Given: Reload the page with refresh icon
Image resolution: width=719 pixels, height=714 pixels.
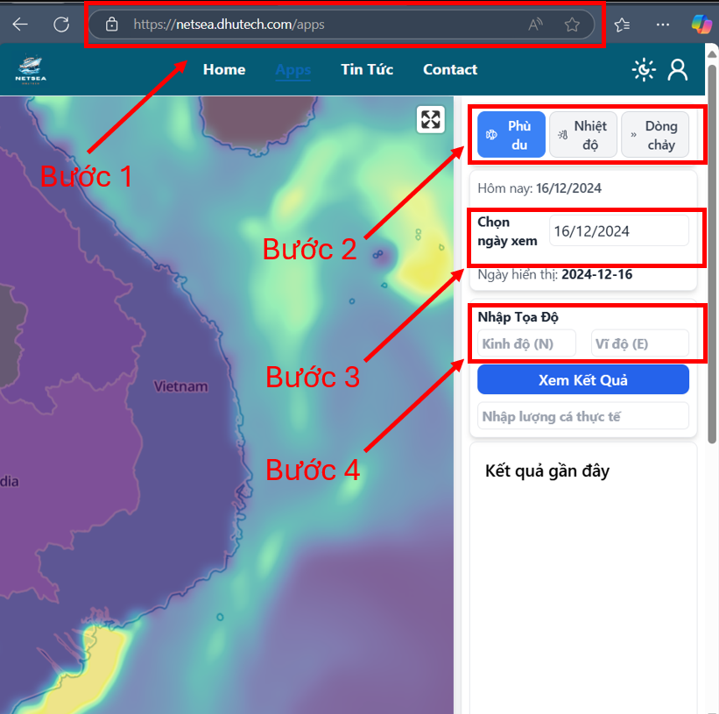Looking at the screenshot, I should click(61, 24).
